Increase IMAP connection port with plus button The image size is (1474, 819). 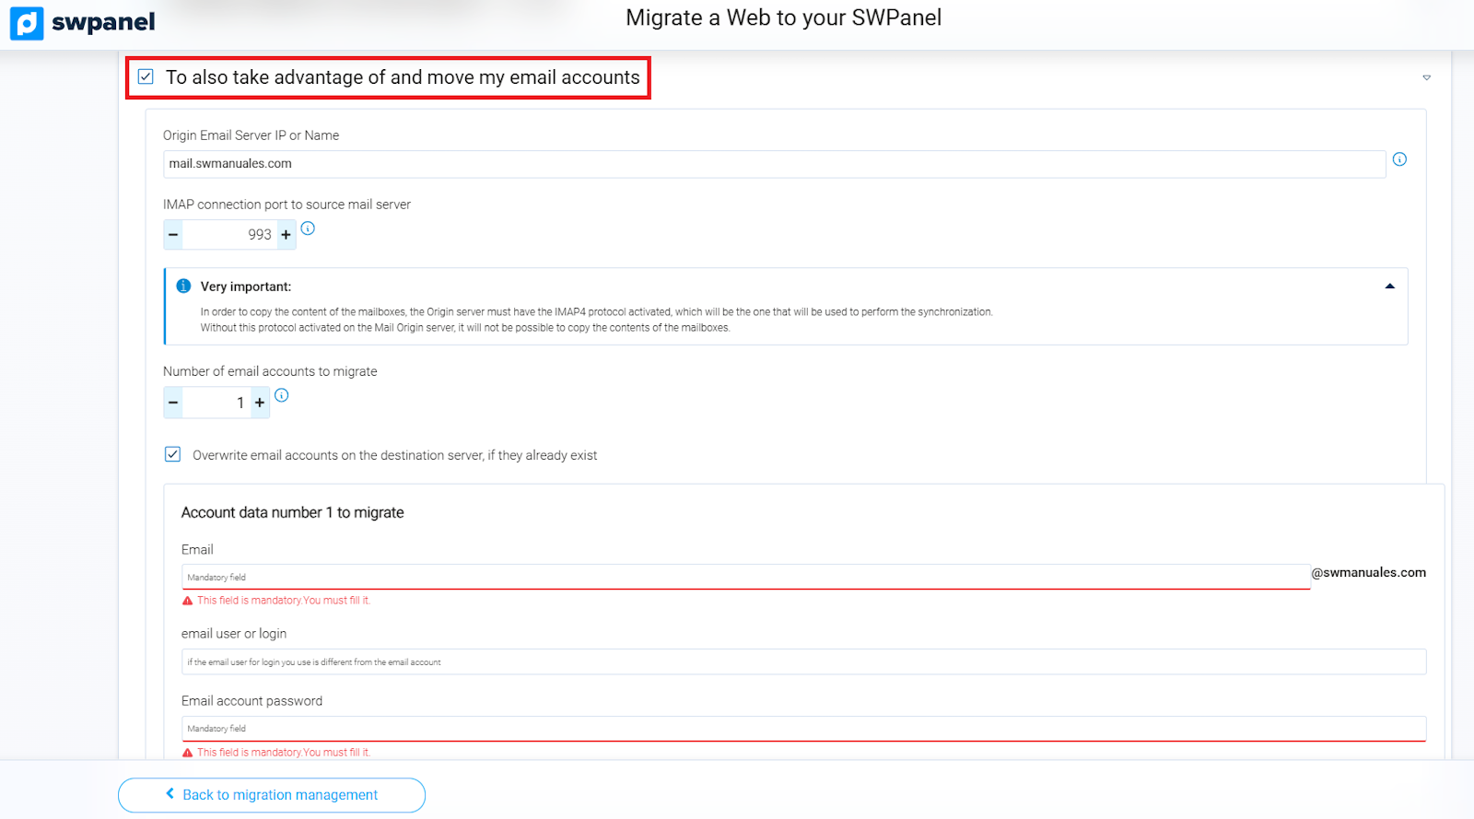pyautogui.click(x=286, y=235)
